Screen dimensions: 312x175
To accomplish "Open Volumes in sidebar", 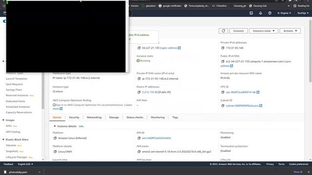I will click(11, 145).
